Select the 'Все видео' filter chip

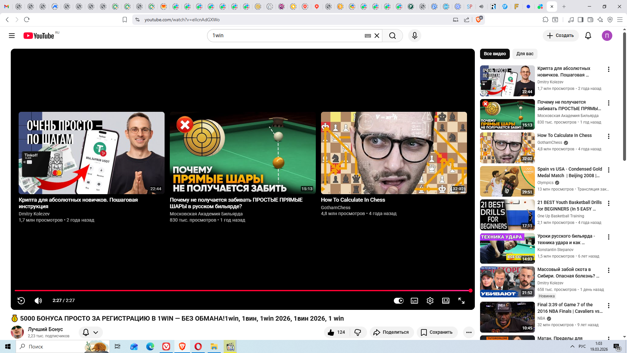pos(495,54)
